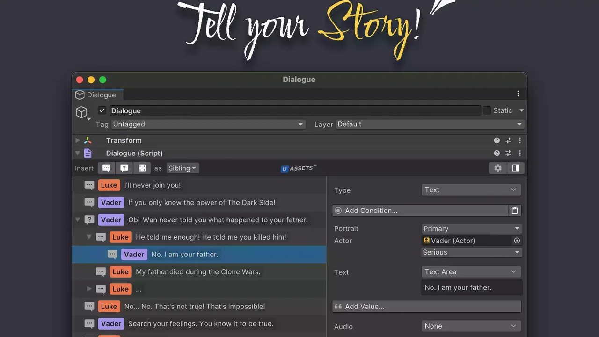Screen dimensions: 599x337
Task: Paste condition using clipboard icon
Action: (515, 211)
